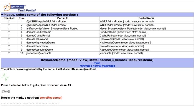Tick the demos/PrefsDemo checkbox
The height and width of the screenshot is (107, 194).
9,46
